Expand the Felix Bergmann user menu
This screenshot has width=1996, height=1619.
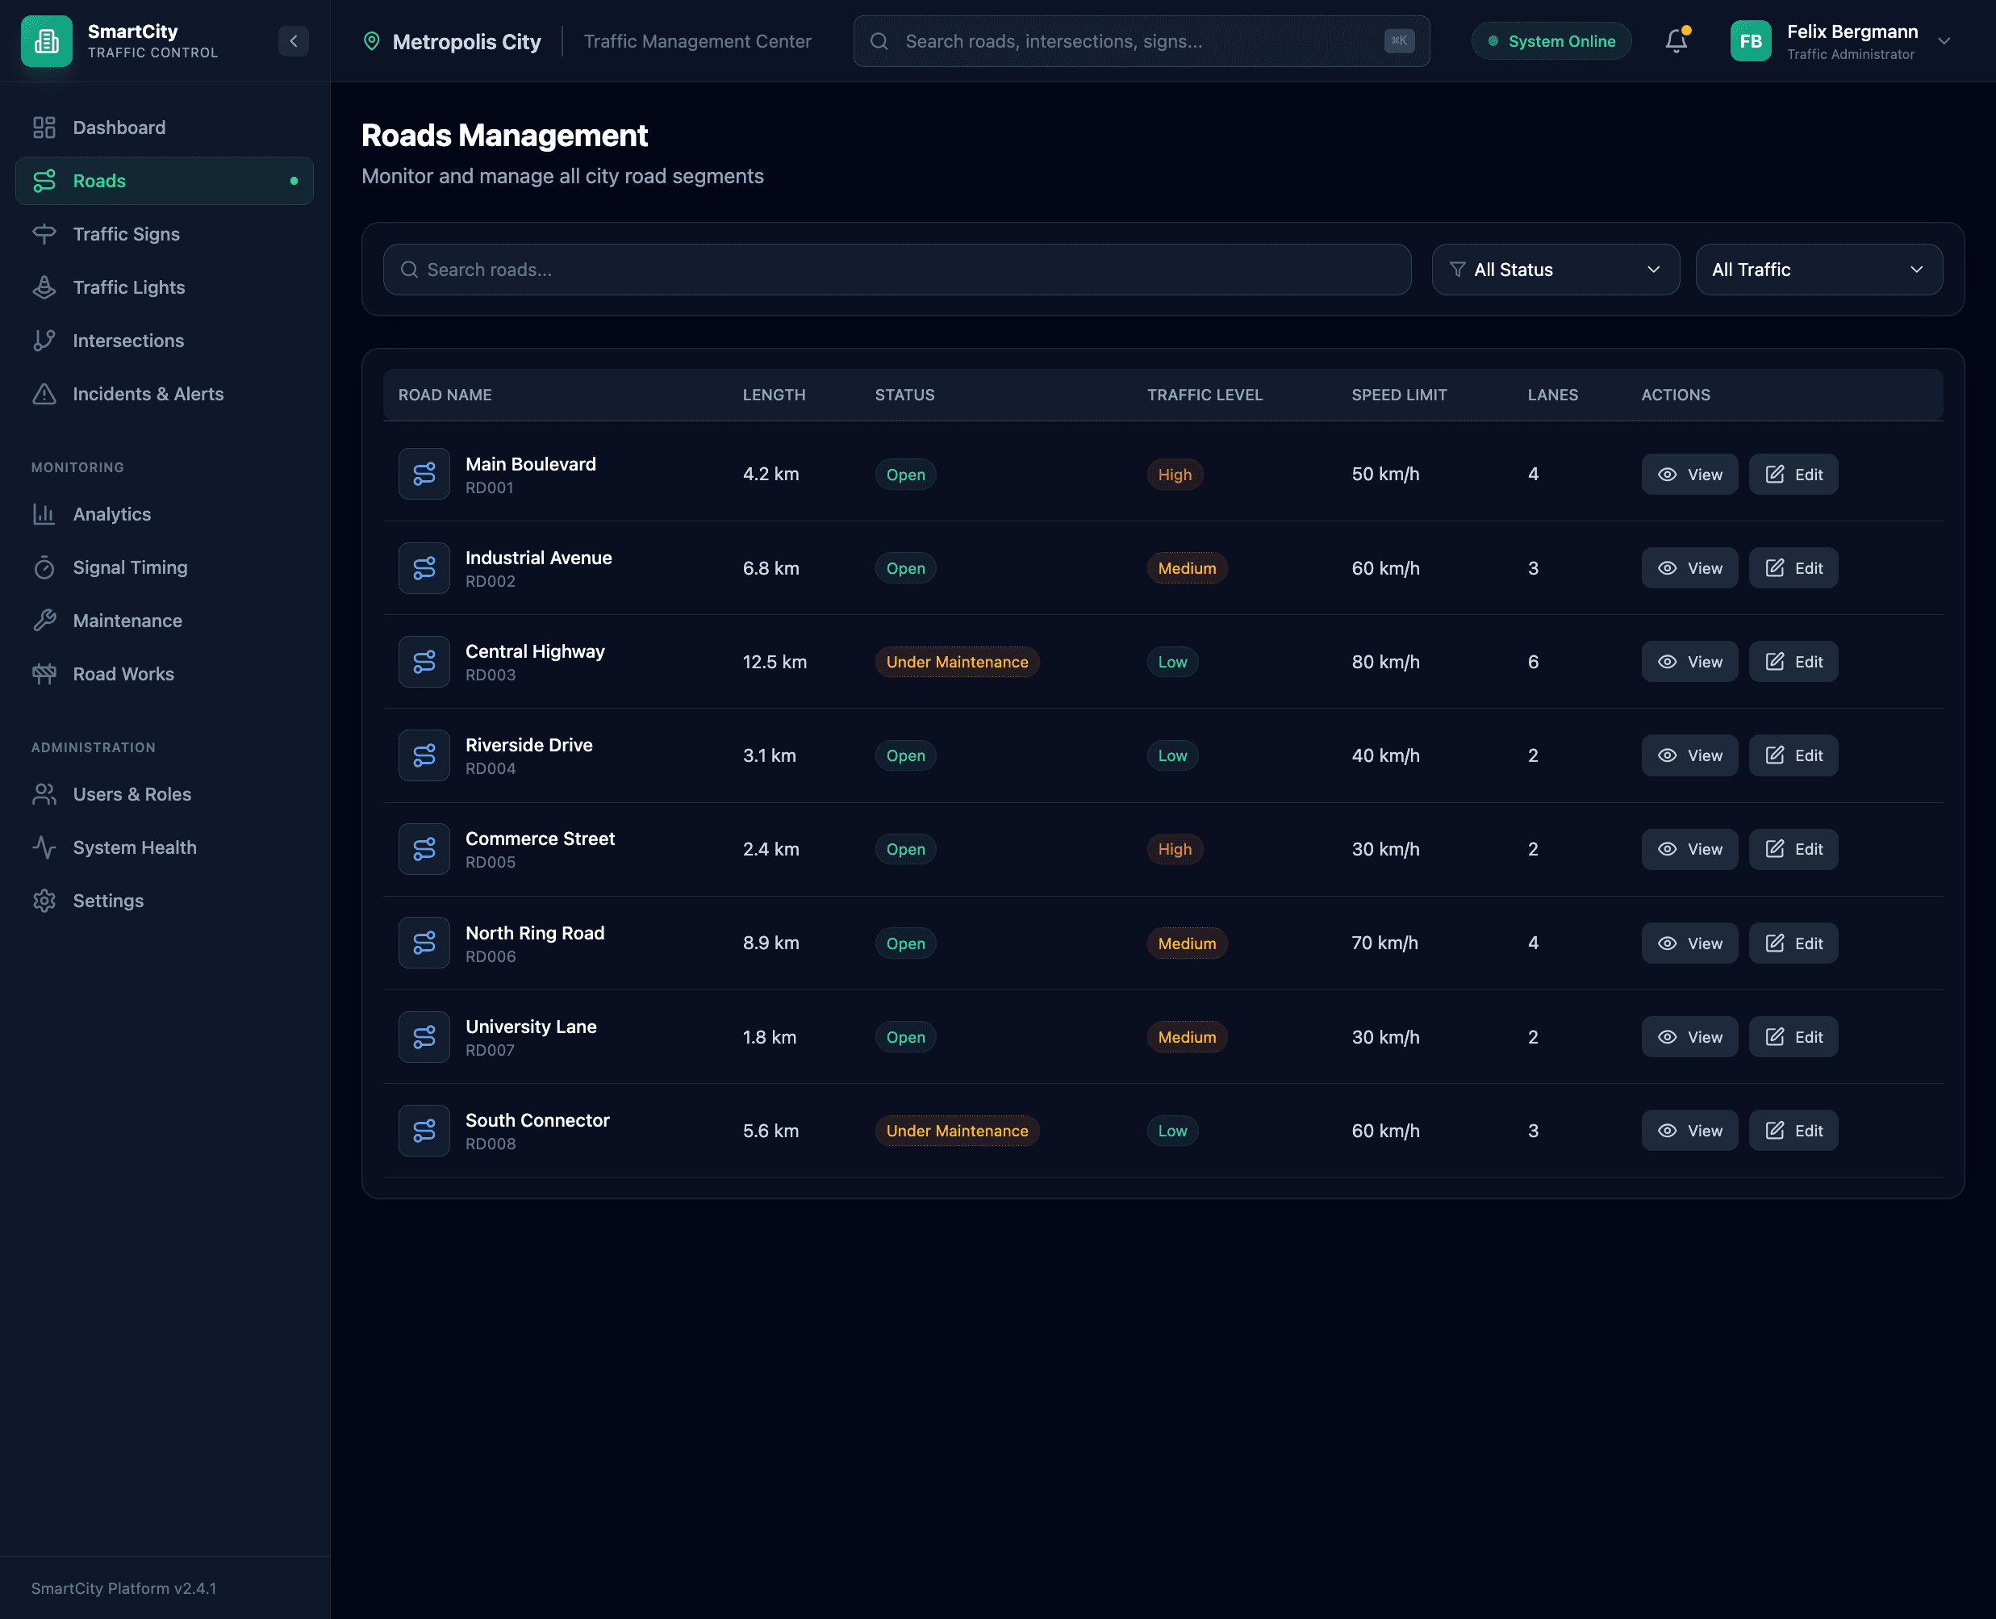(x=1944, y=41)
